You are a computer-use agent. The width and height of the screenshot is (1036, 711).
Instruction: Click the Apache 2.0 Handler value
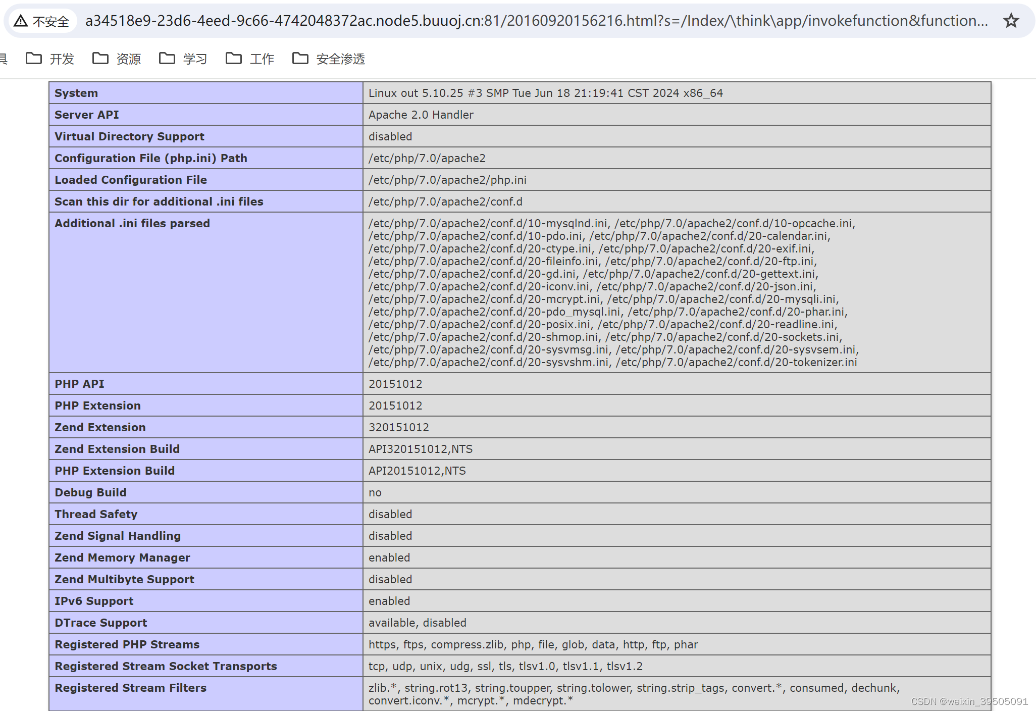(421, 115)
